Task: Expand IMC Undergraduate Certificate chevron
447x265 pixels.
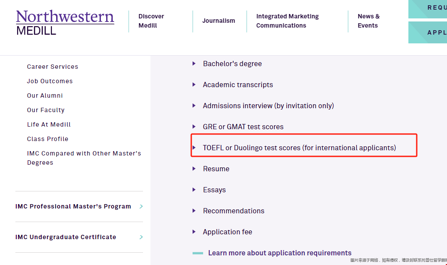Action: [141, 237]
